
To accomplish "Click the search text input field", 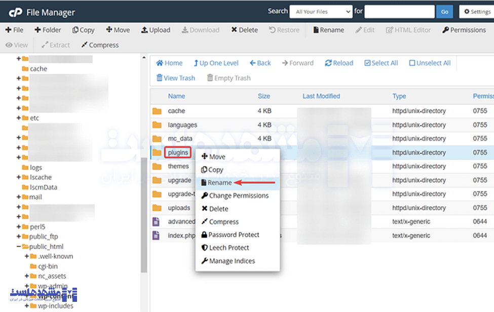I will [399, 12].
